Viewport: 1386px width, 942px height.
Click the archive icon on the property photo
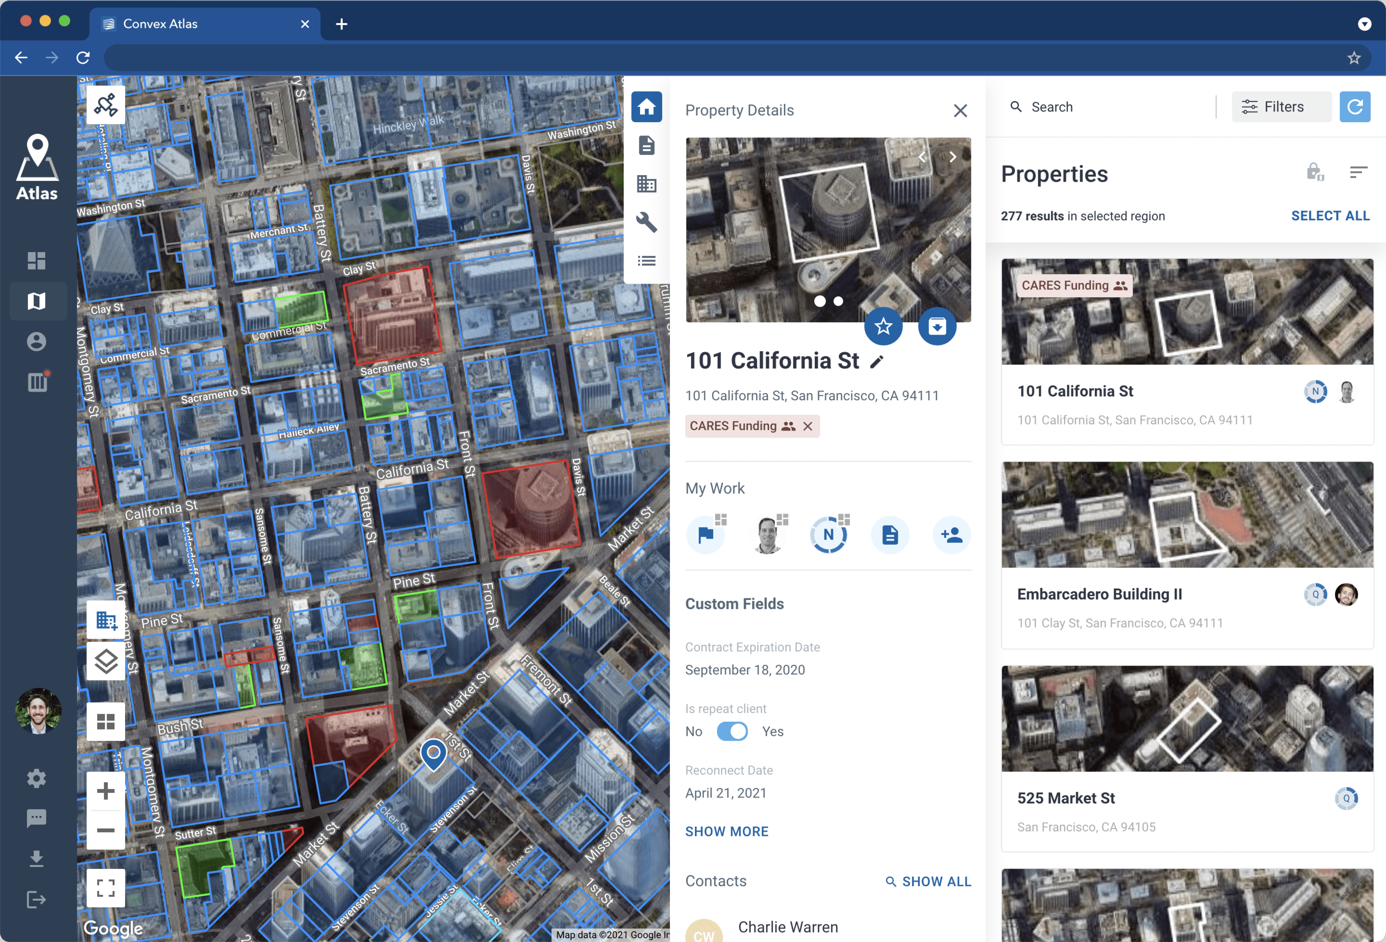coord(936,326)
